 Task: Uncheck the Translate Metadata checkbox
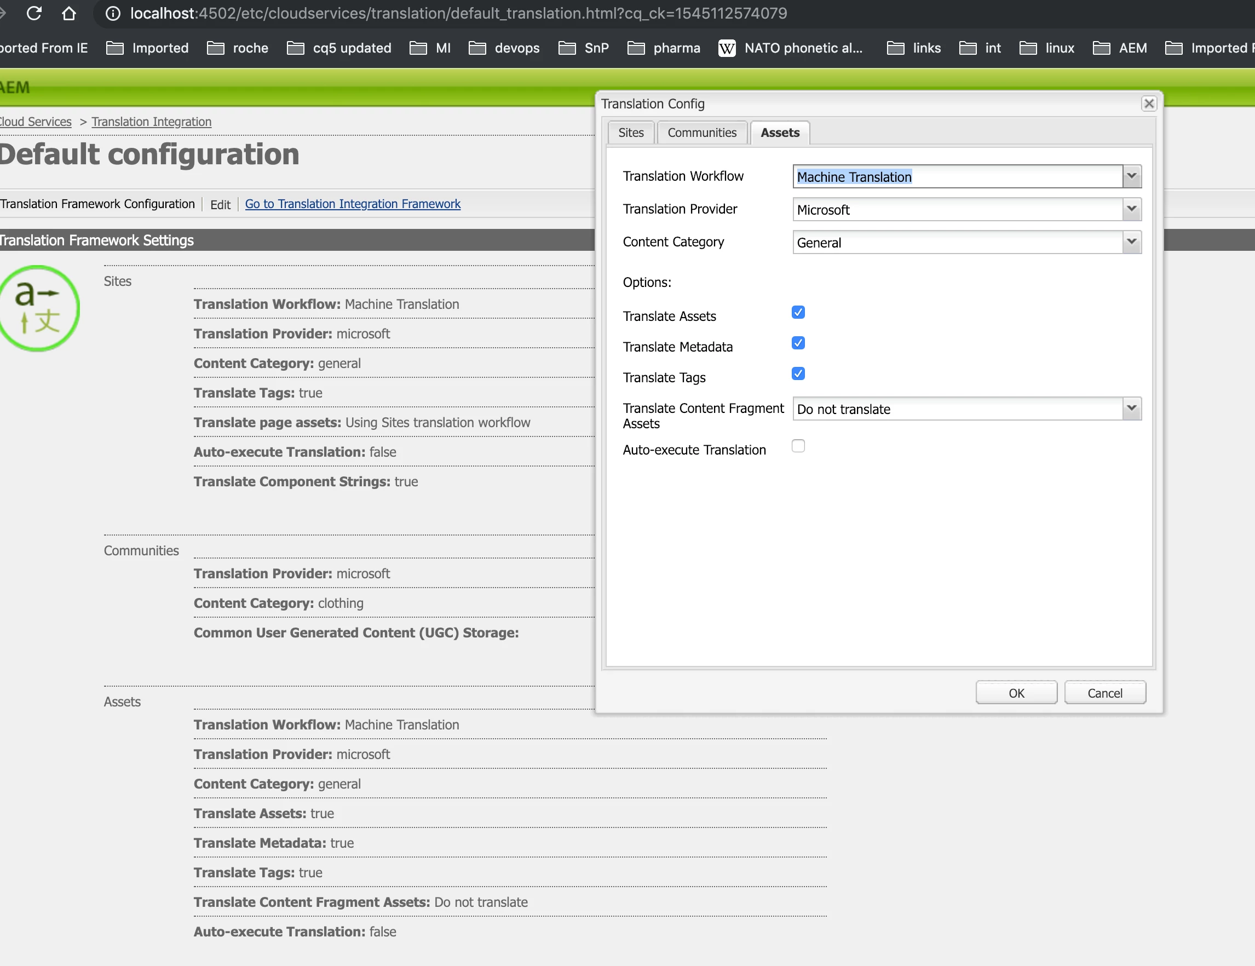click(x=798, y=343)
